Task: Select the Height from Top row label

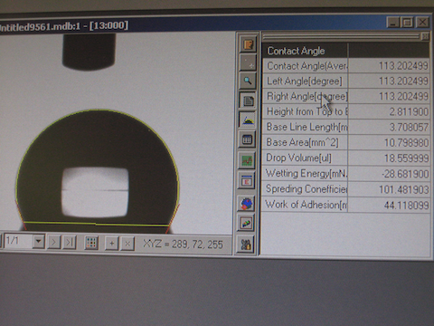Action: (x=307, y=111)
